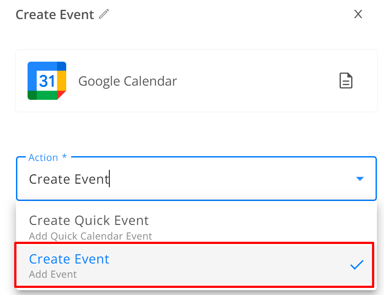Close the Create Event panel

[358, 14]
